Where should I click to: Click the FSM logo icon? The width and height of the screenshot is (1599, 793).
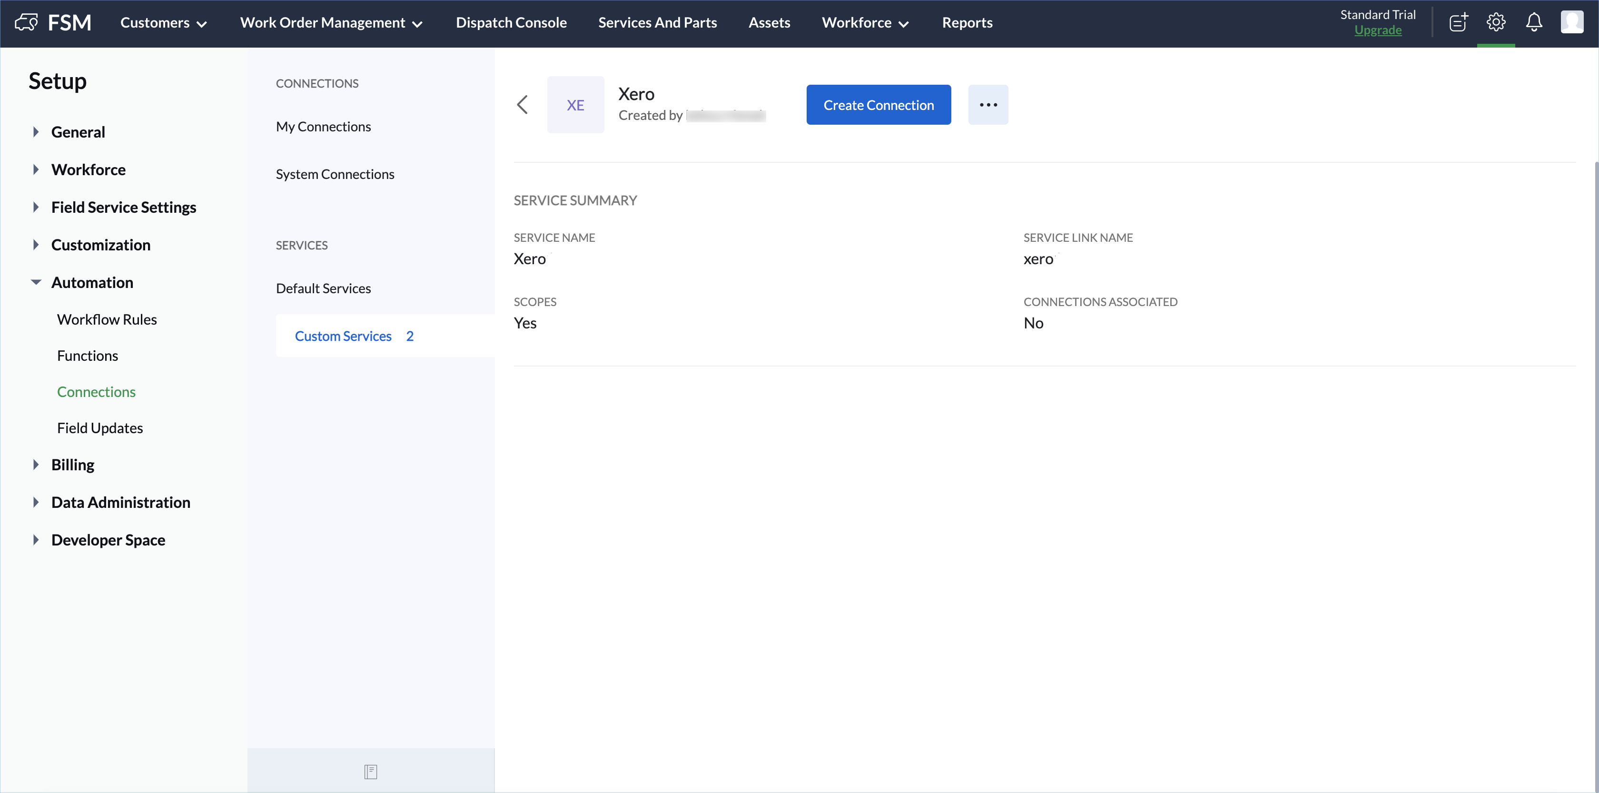click(x=26, y=22)
